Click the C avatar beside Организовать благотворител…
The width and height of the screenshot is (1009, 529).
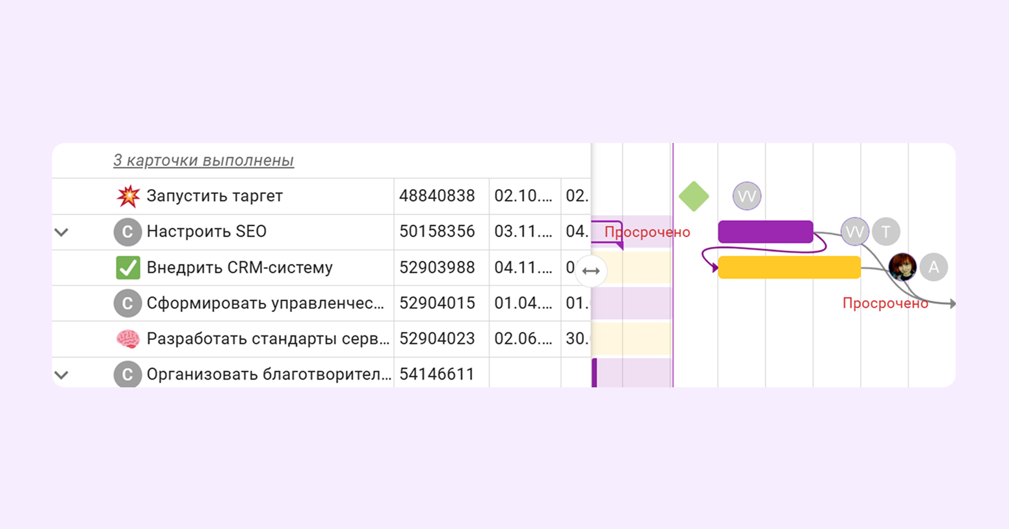[127, 374]
